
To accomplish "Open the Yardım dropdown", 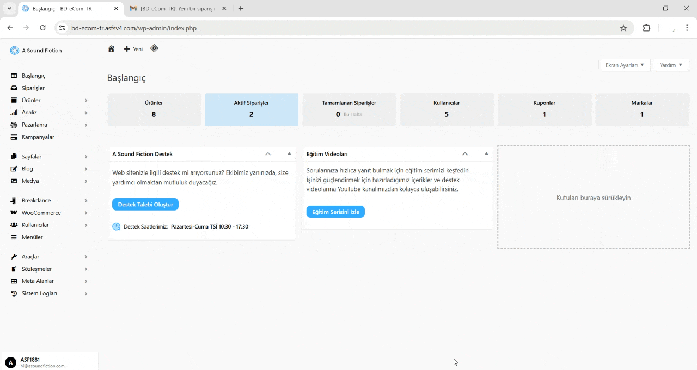I will tap(670, 65).
